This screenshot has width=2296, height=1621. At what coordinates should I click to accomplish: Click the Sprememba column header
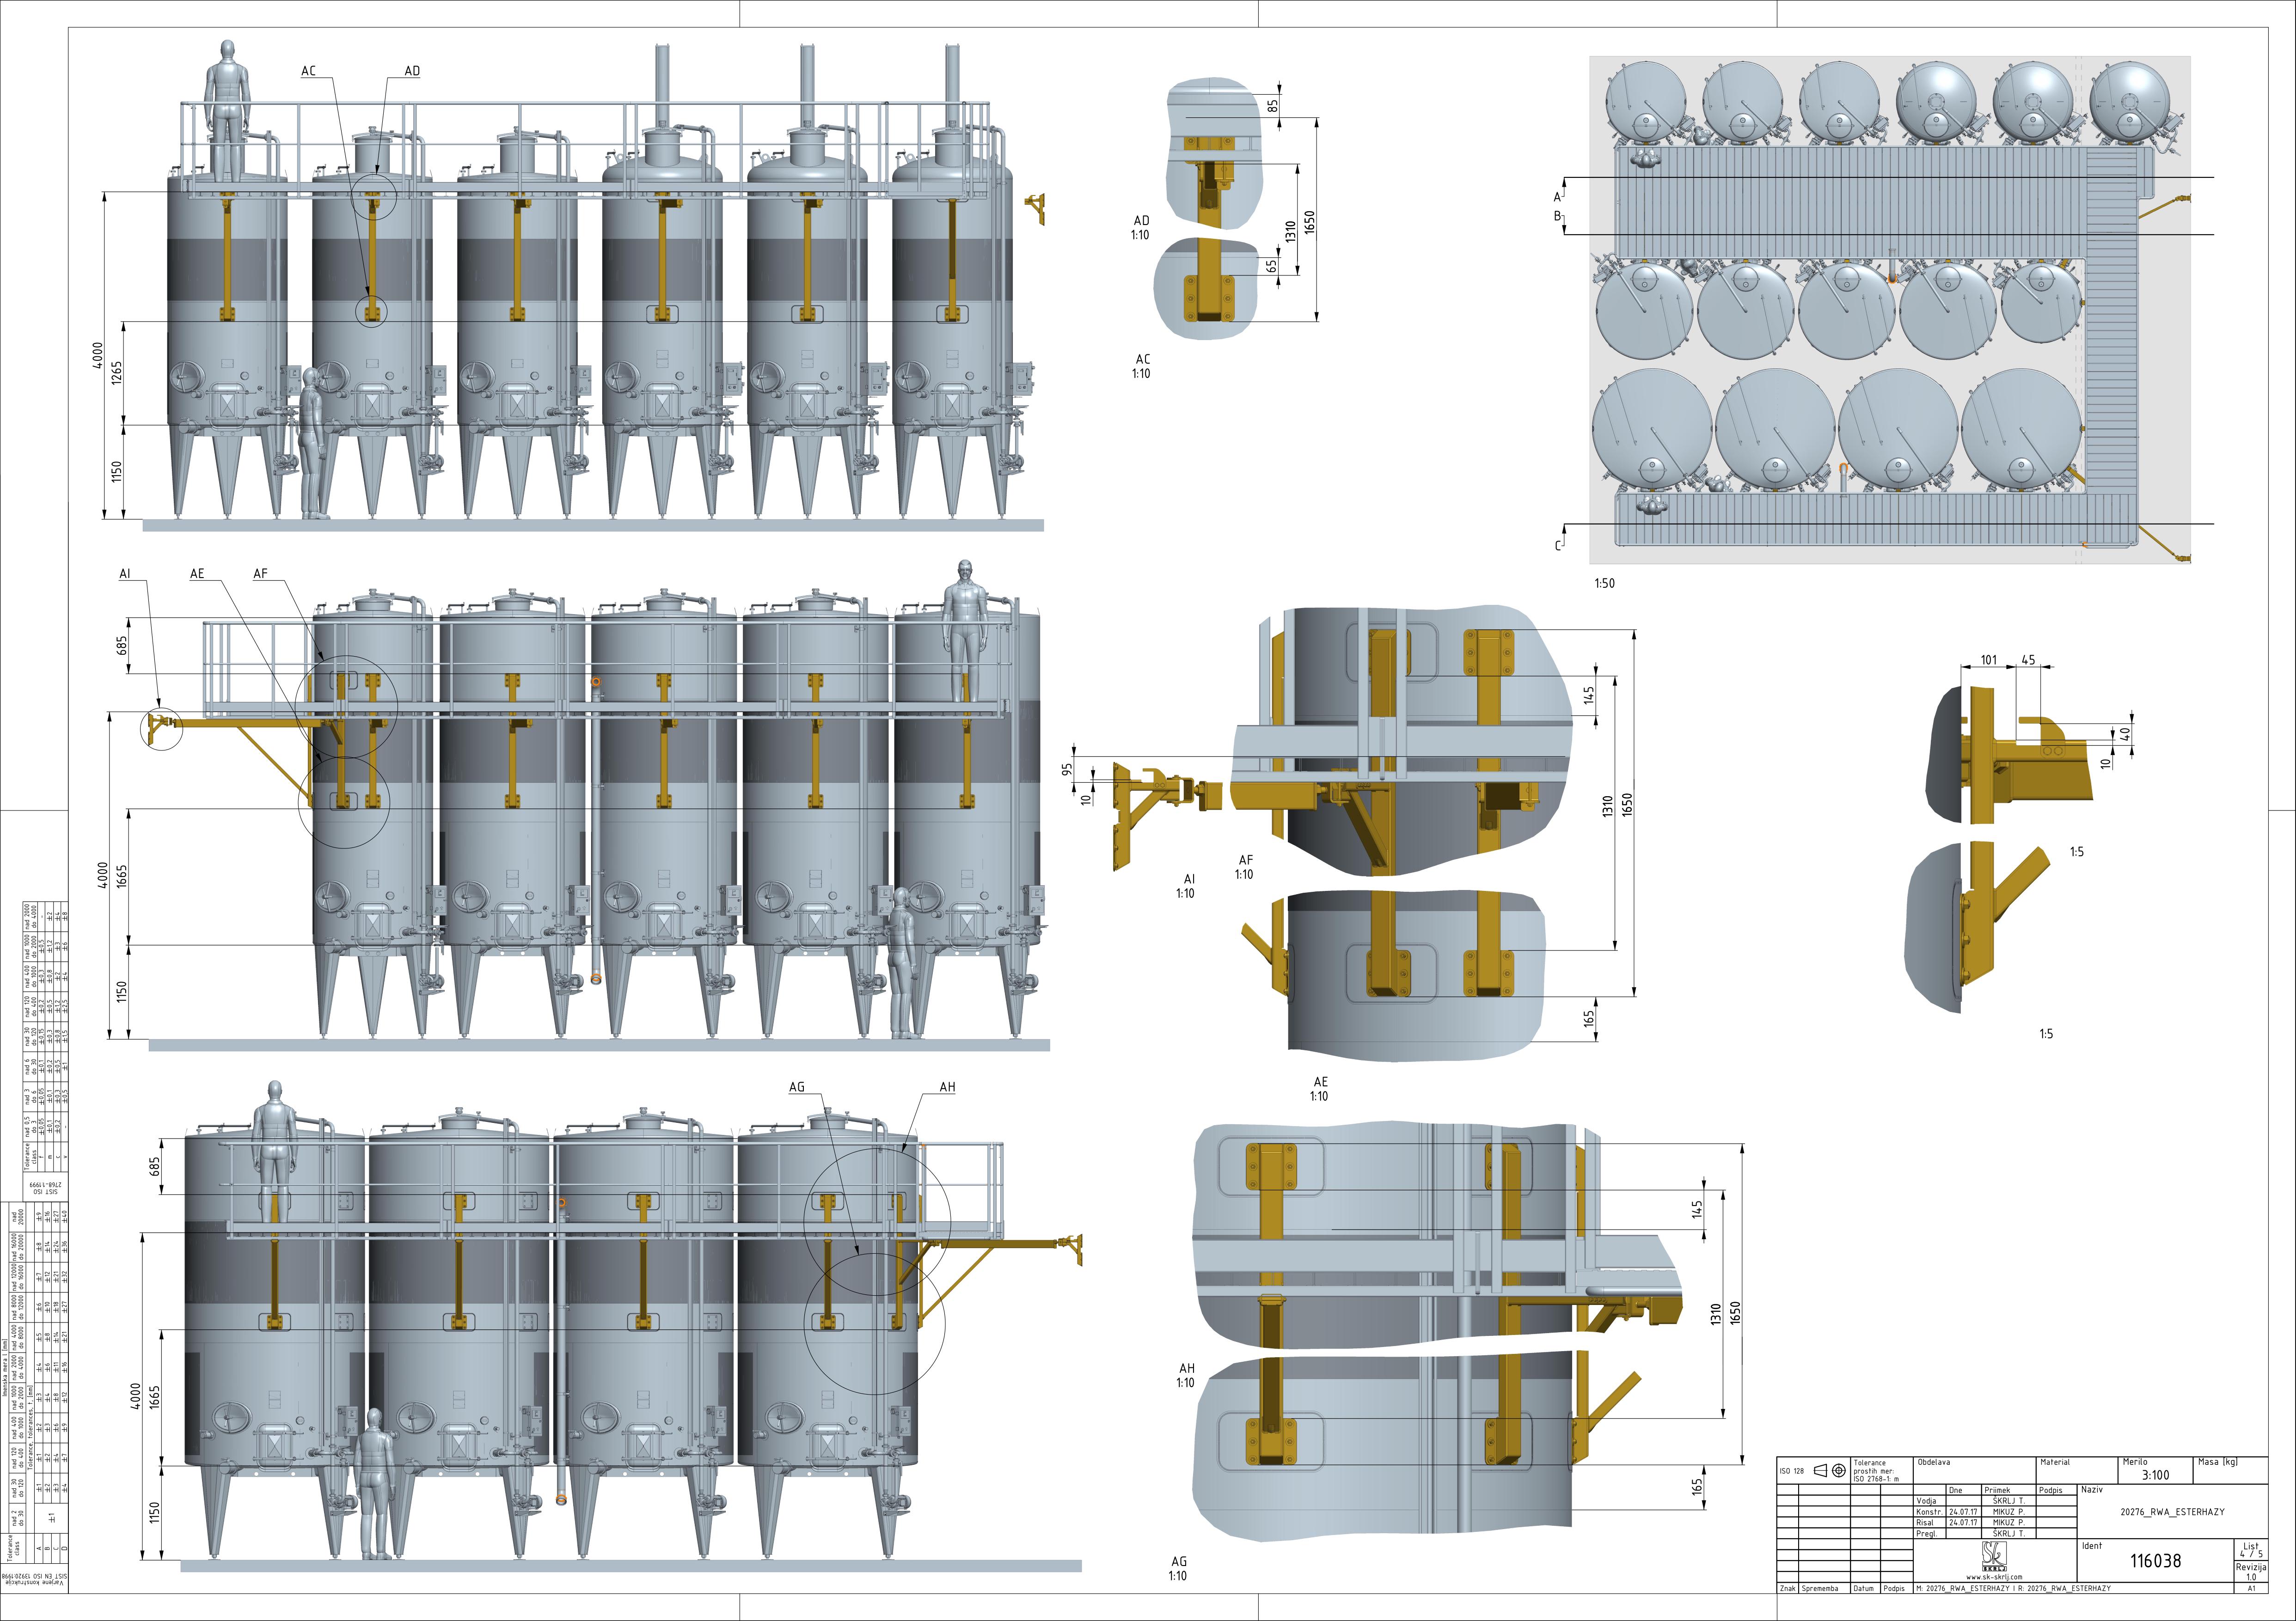point(1824,1588)
